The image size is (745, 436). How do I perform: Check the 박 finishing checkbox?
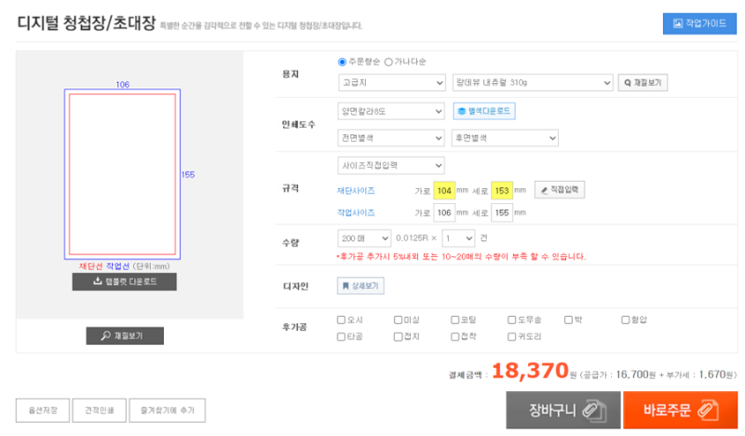[x=568, y=320]
